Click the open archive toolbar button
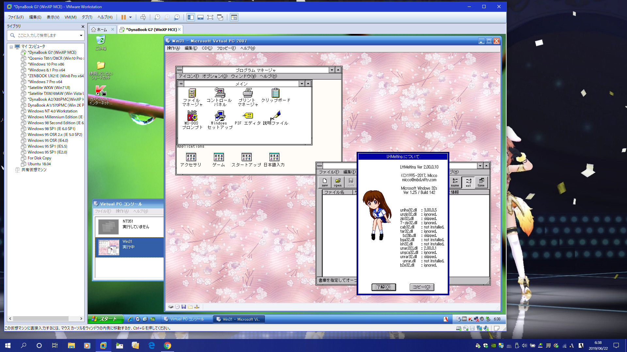627x352 pixels. click(x=338, y=182)
